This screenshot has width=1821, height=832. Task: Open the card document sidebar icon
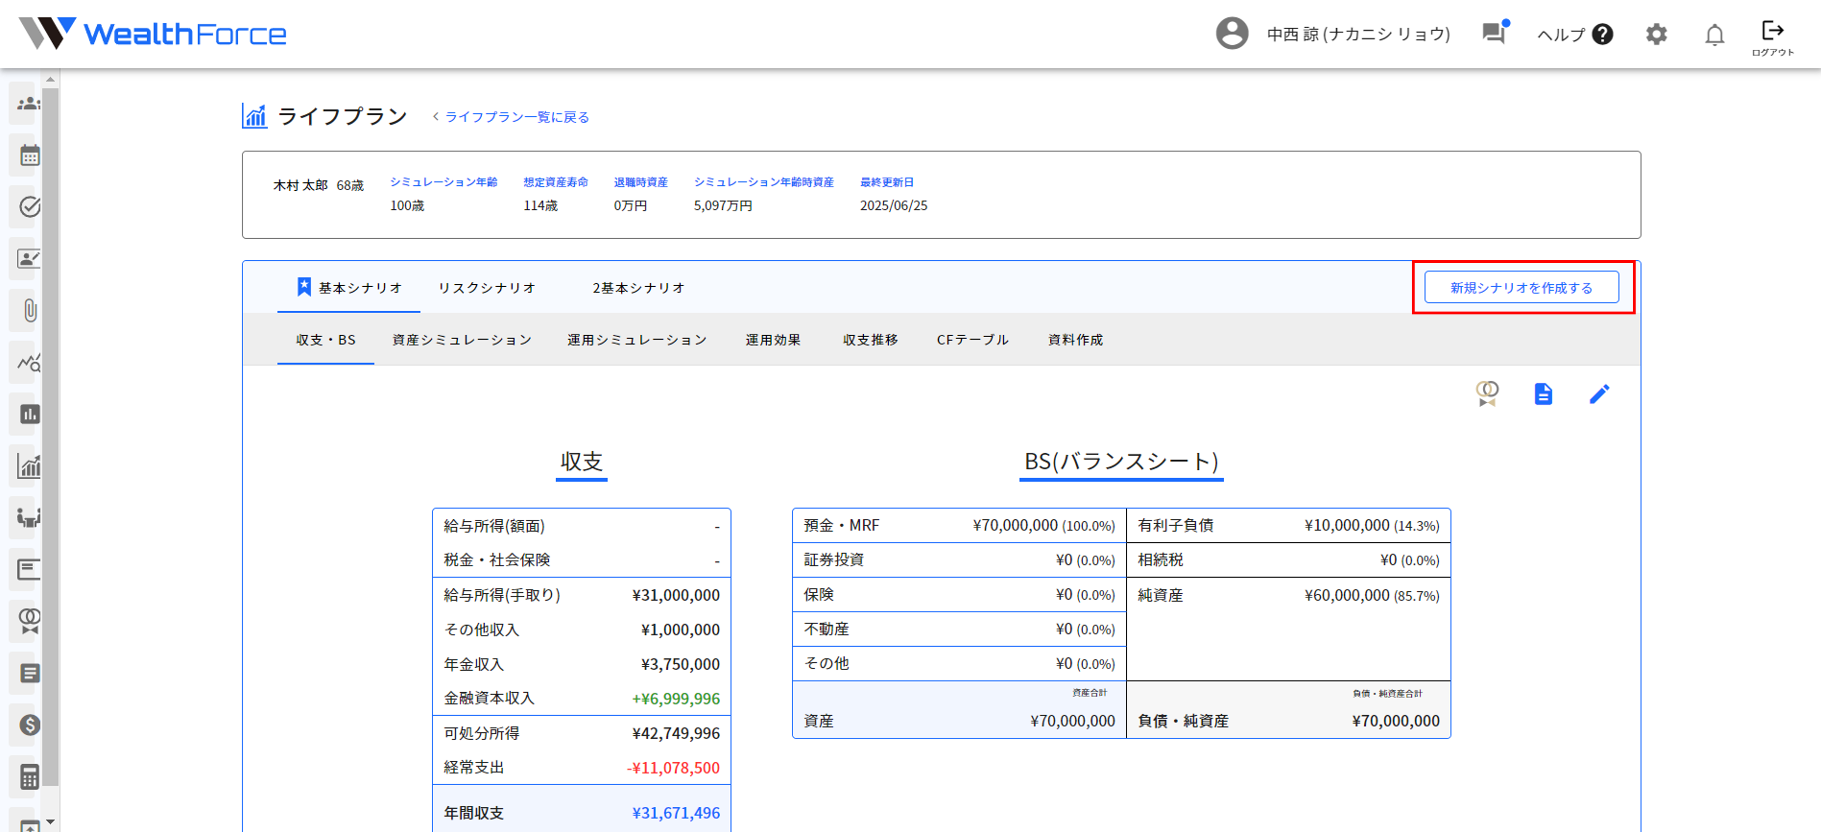(x=29, y=569)
